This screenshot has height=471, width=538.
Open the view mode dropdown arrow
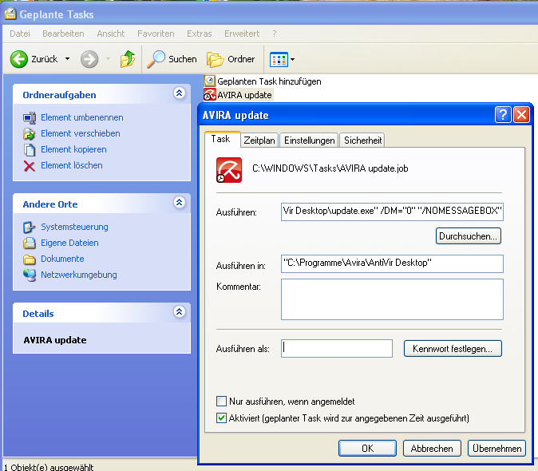293,59
